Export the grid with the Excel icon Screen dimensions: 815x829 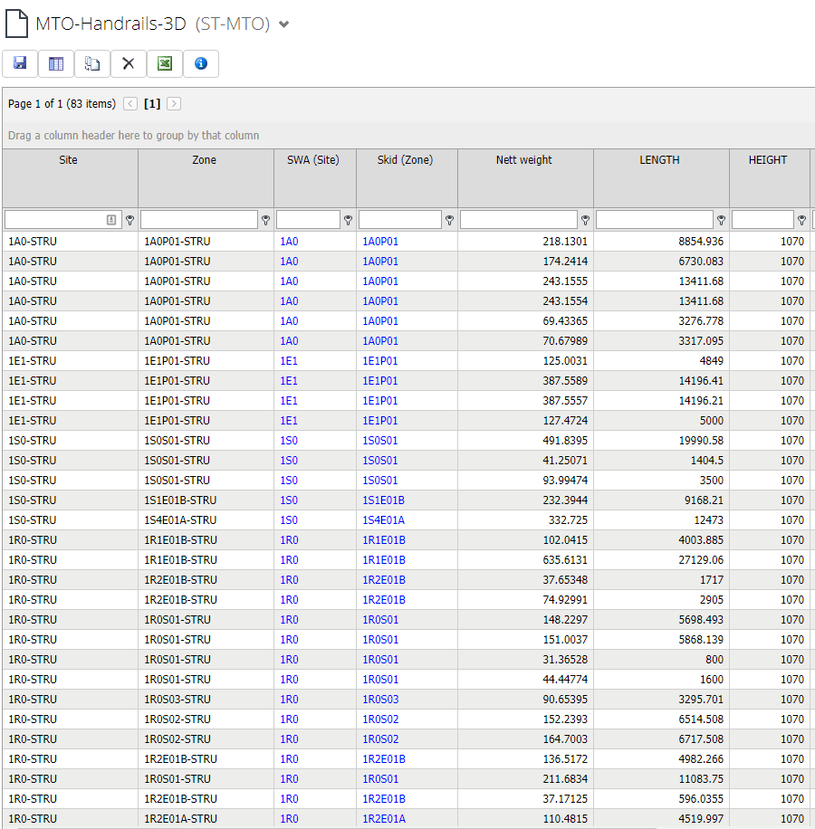coord(165,63)
